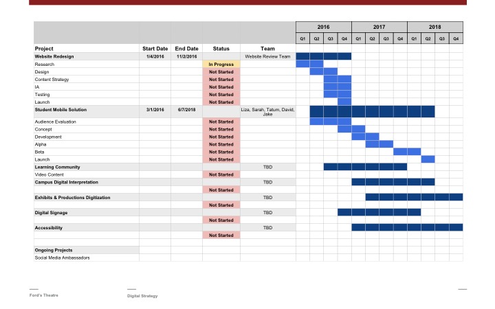Screen dimensions: 495x309
Task: Select Not Started status for Design
Action: click(221, 72)
